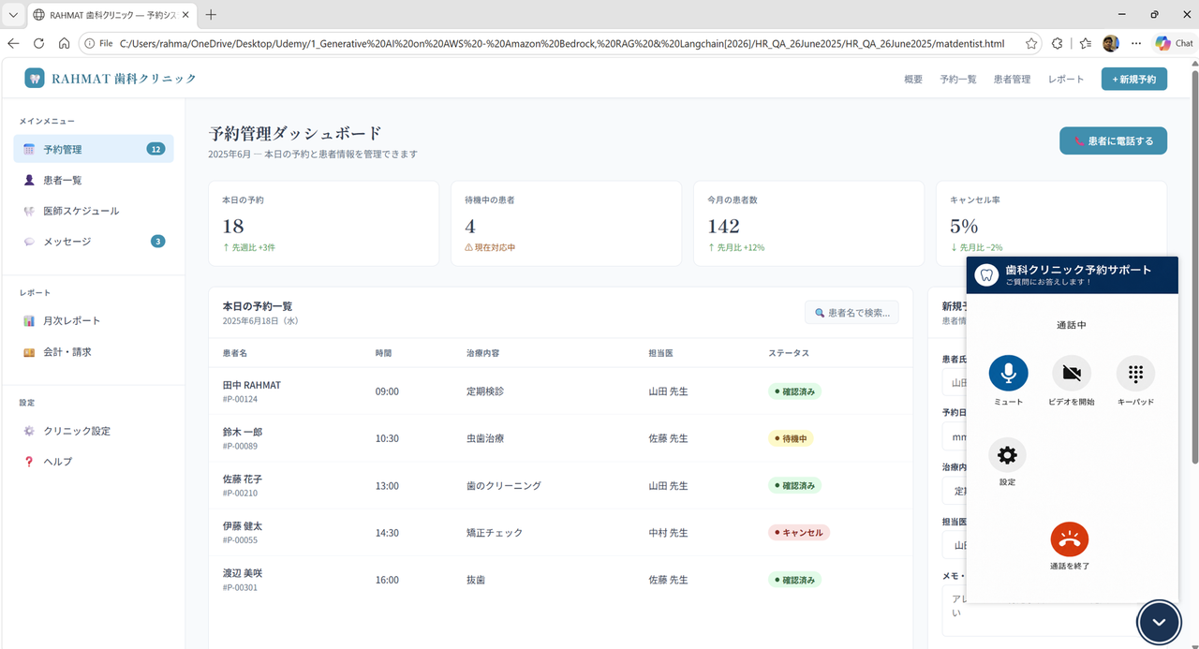
Task: Select patient 佐藤 花子 in the list
Action: pyautogui.click(x=242, y=479)
